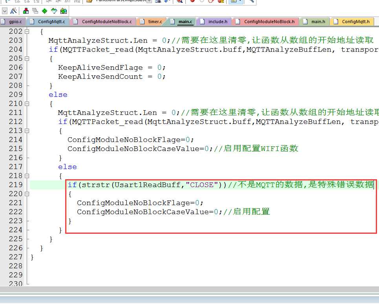The width and height of the screenshot is (379, 304).
Task: Collapse the code block at line 202
Action: tap(27, 31)
